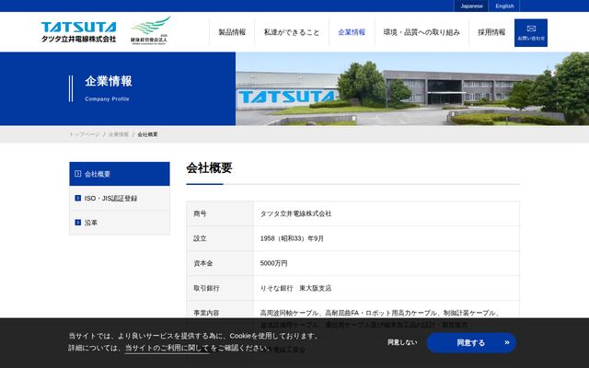Open the 採用情報 menu
The image size is (589, 368).
coord(491,32)
